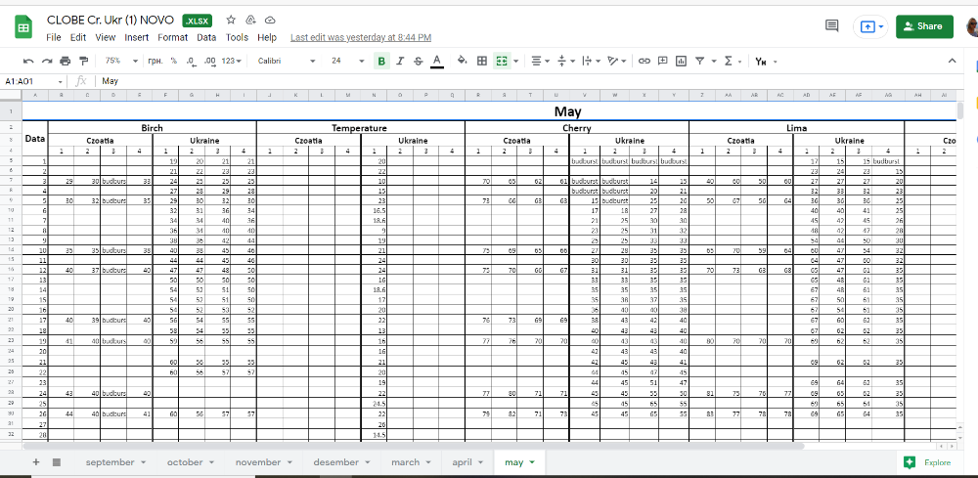Toggle strikethrough formatting
The width and height of the screenshot is (978, 478).
419,61
